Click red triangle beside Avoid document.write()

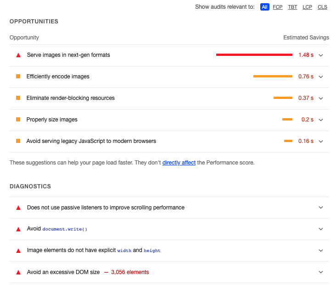[x=18, y=229]
